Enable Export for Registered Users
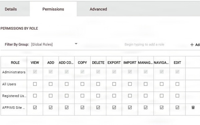The width and height of the screenshot is (200, 125). click(114, 96)
